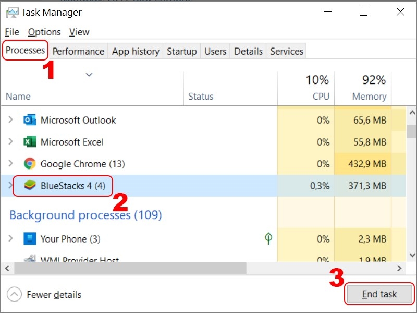
Task: Expand the Microsoft Outlook process group
Action: click(x=10, y=119)
